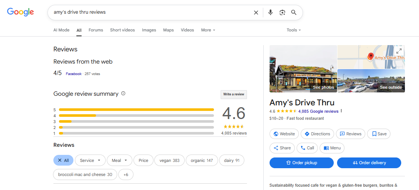Select the All results tab
The height and width of the screenshot is (190, 419).
[x=79, y=30]
